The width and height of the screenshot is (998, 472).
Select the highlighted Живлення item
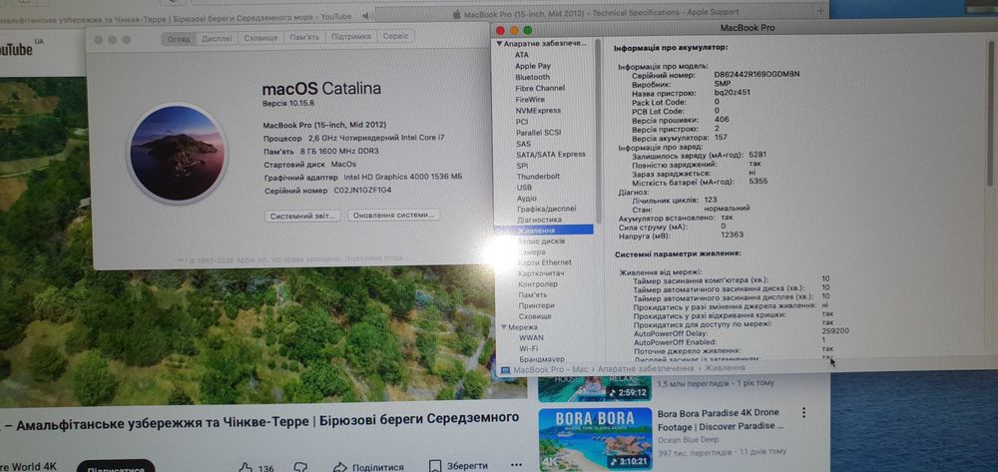coord(544,230)
